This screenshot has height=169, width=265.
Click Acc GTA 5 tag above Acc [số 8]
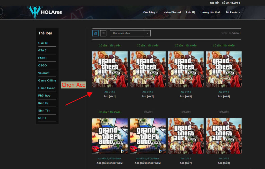click(x=224, y=159)
